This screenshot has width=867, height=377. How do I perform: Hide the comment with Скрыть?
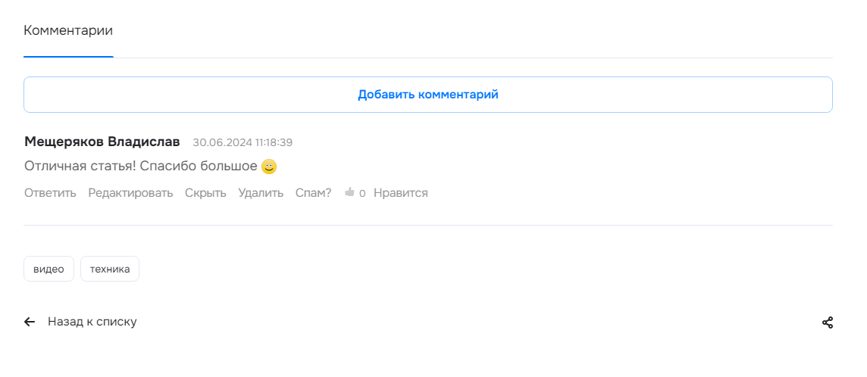click(205, 192)
